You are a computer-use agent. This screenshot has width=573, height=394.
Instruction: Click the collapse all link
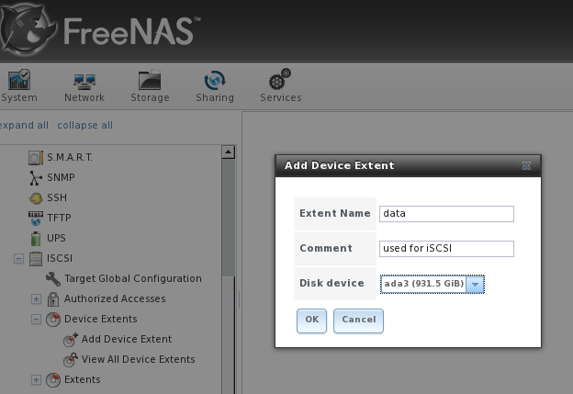click(85, 125)
